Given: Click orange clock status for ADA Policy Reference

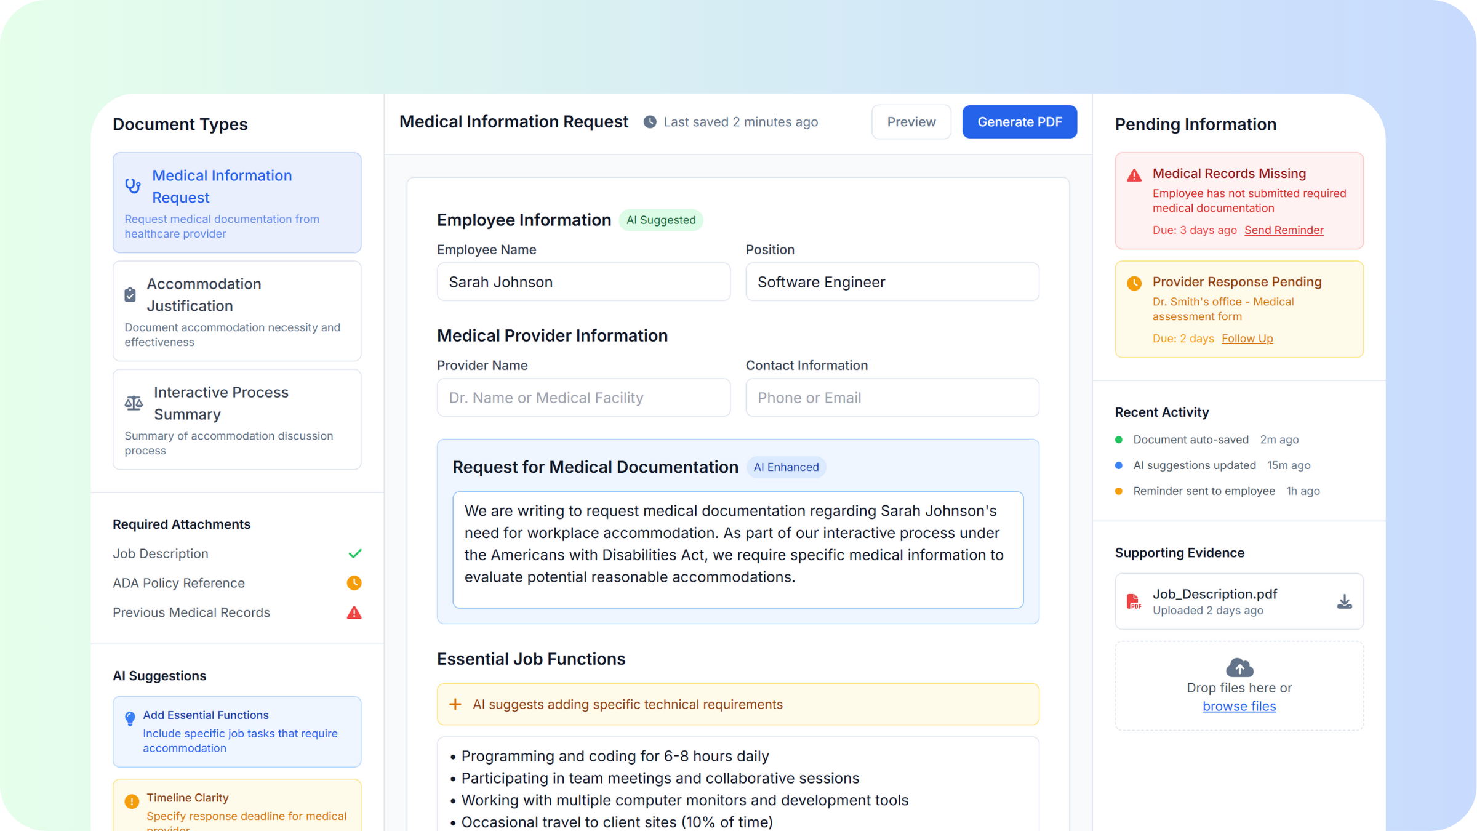Looking at the screenshot, I should pos(354,583).
